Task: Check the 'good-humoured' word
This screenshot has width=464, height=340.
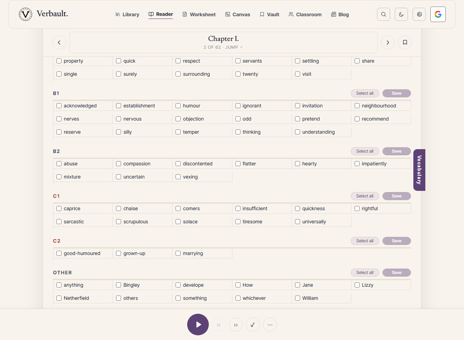Action: [59, 253]
